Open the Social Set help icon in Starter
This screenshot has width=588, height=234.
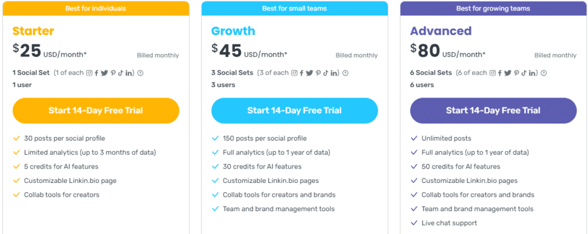[x=141, y=73]
